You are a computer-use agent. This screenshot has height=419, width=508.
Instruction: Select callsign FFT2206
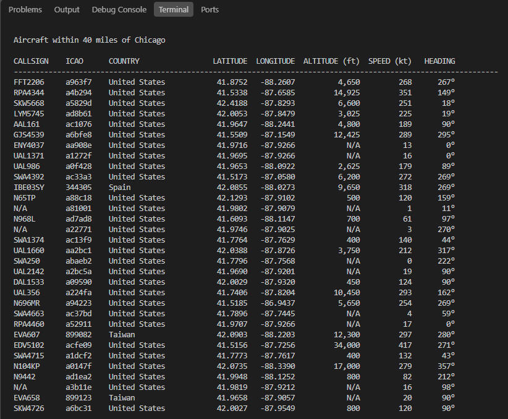tap(29, 82)
